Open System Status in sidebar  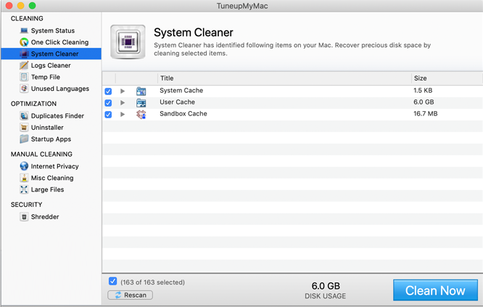tap(53, 30)
